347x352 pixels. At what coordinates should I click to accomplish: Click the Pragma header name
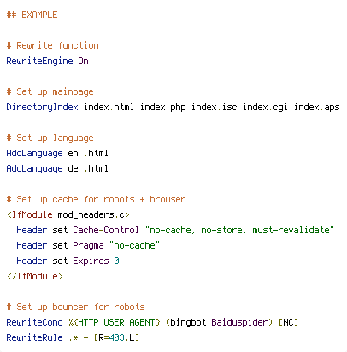coord(88,246)
